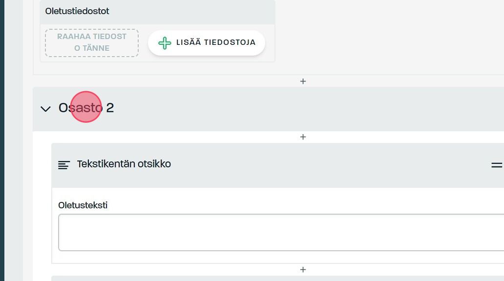The height and width of the screenshot is (281, 504).
Task: Click the plus sign above Osasto 2 header
Action: tap(303, 81)
